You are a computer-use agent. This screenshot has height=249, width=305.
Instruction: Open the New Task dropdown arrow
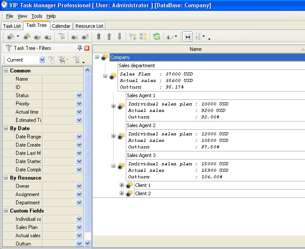(x=18, y=36)
